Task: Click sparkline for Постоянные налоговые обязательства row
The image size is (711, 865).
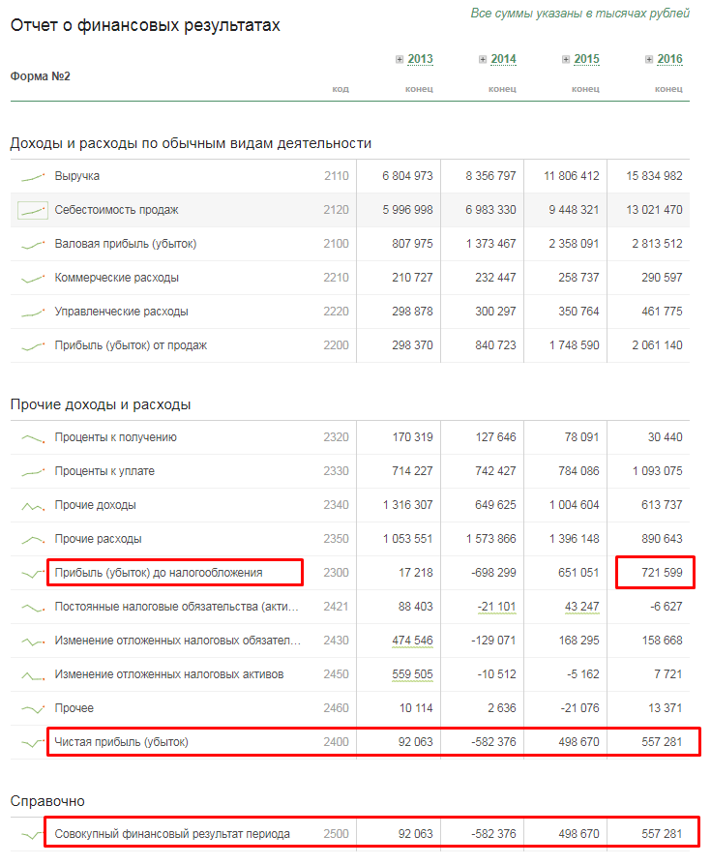Action: click(x=33, y=608)
